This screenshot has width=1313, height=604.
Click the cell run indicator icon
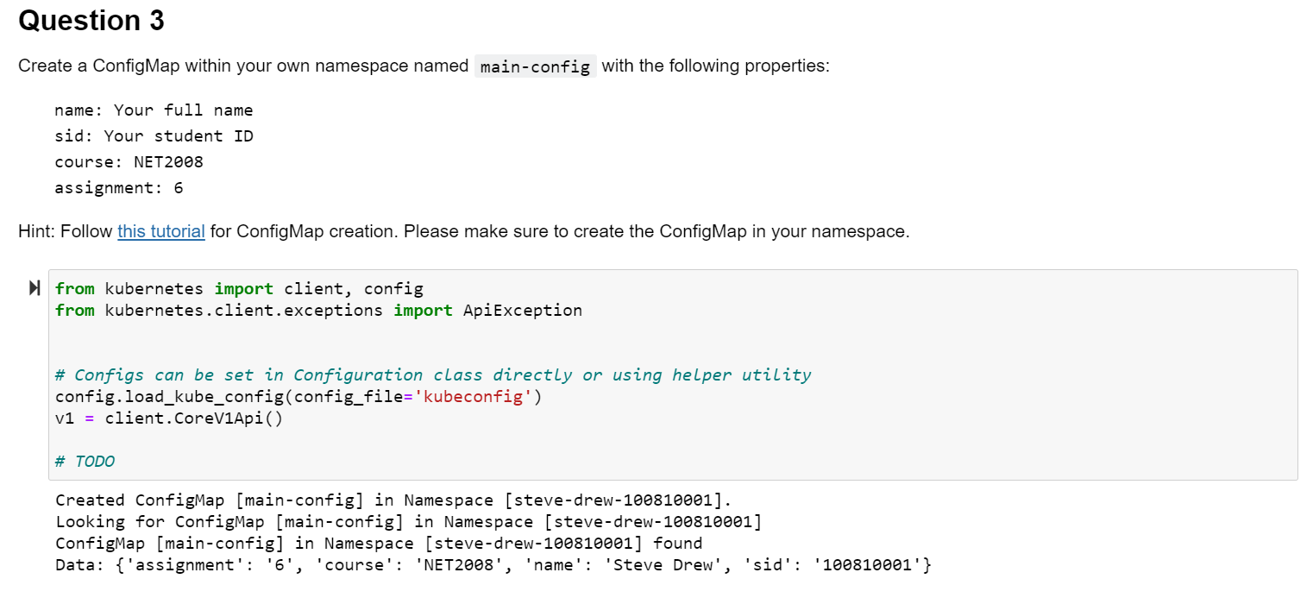pos(33,287)
